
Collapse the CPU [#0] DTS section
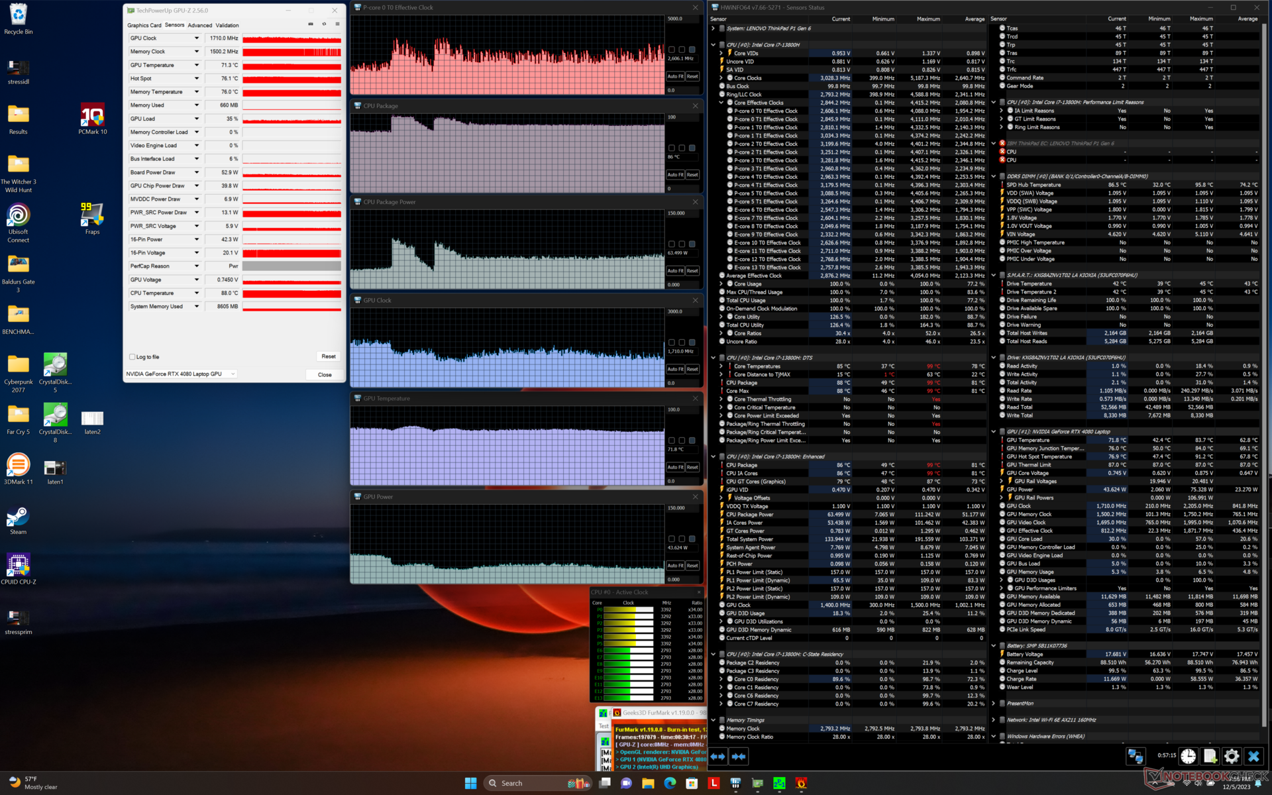(x=714, y=358)
